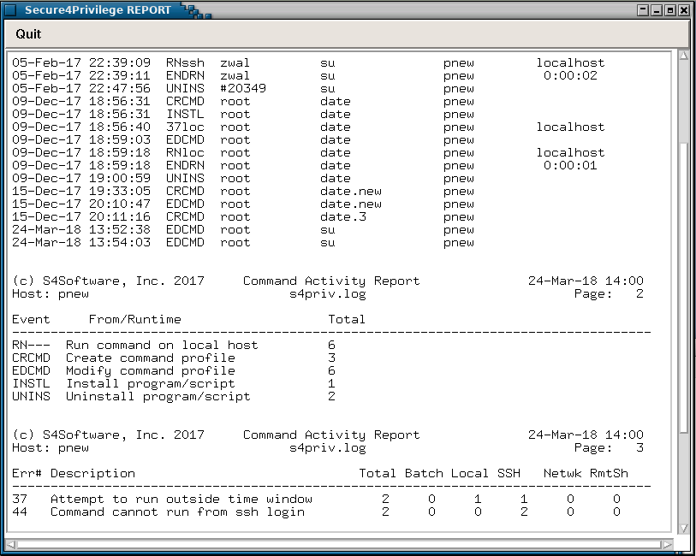This screenshot has width=696, height=556.
Task: Maximize the Secure4Privilege REPORT window
Action: coord(670,10)
